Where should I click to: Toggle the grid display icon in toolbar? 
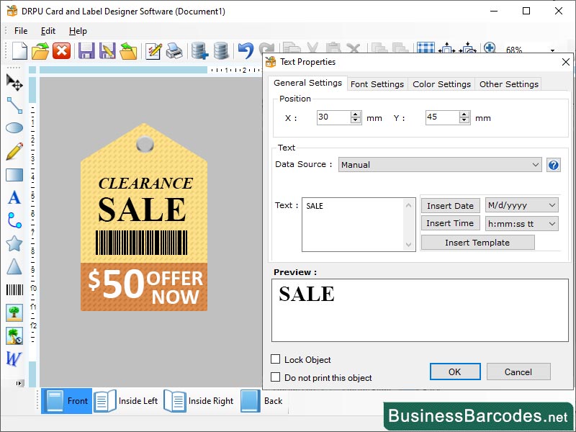(426, 48)
